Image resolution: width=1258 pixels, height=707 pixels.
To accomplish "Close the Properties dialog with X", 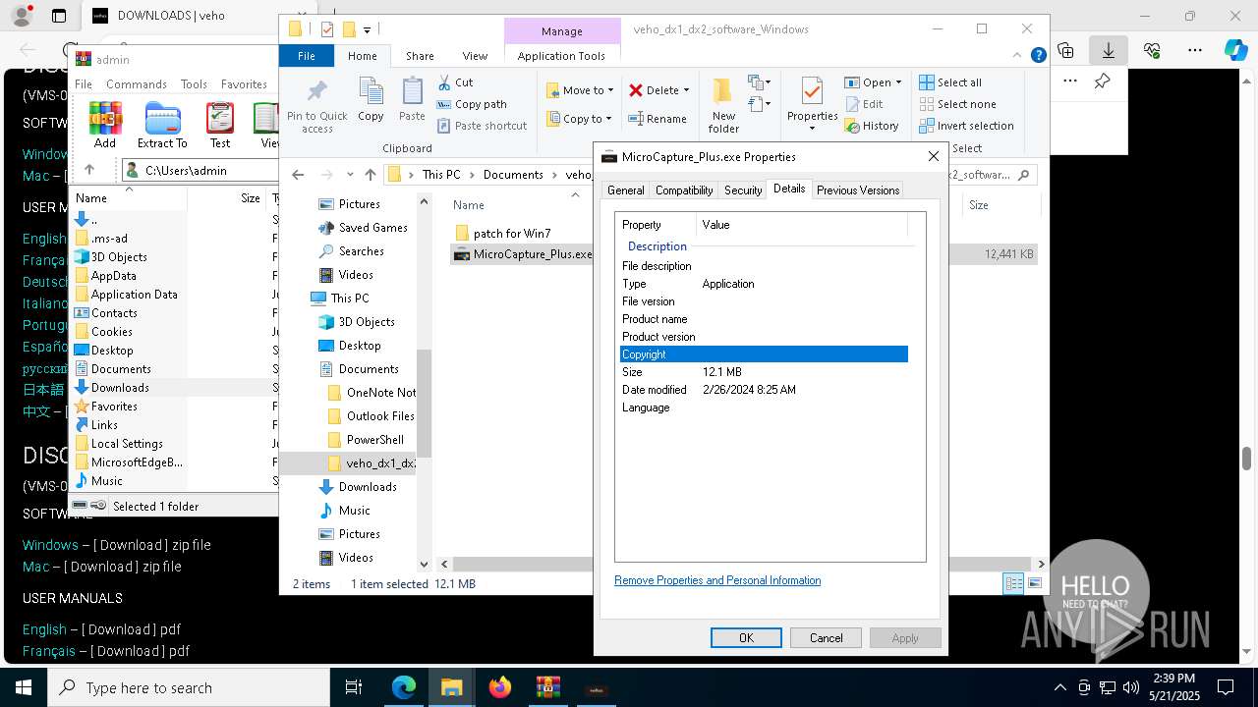I will (934, 156).
